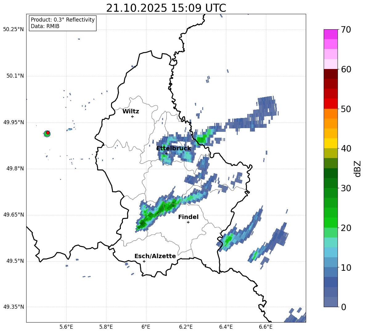Click the colorbar tick value 40
The width and height of the screenshot is (365, 333).
click(x=346, y=148)
